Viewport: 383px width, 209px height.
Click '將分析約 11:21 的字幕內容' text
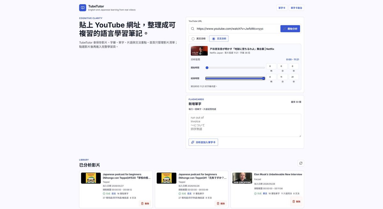tap(204, 86)
